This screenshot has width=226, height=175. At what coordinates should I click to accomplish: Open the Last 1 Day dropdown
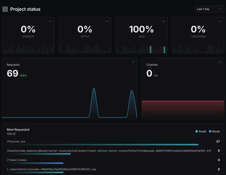coord(209,9)
